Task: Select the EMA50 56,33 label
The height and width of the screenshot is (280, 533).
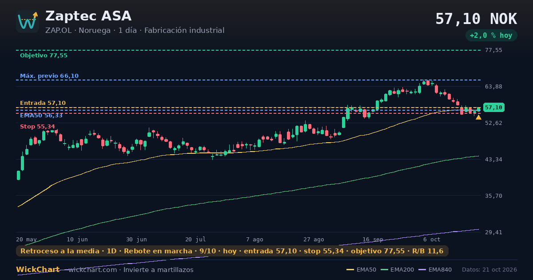Action: click(41, 116)
